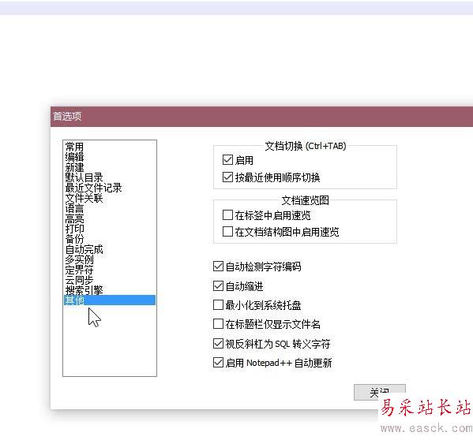Click the highlighted 其他 category
The image size is (473, 440).
(x=110, y=300)
